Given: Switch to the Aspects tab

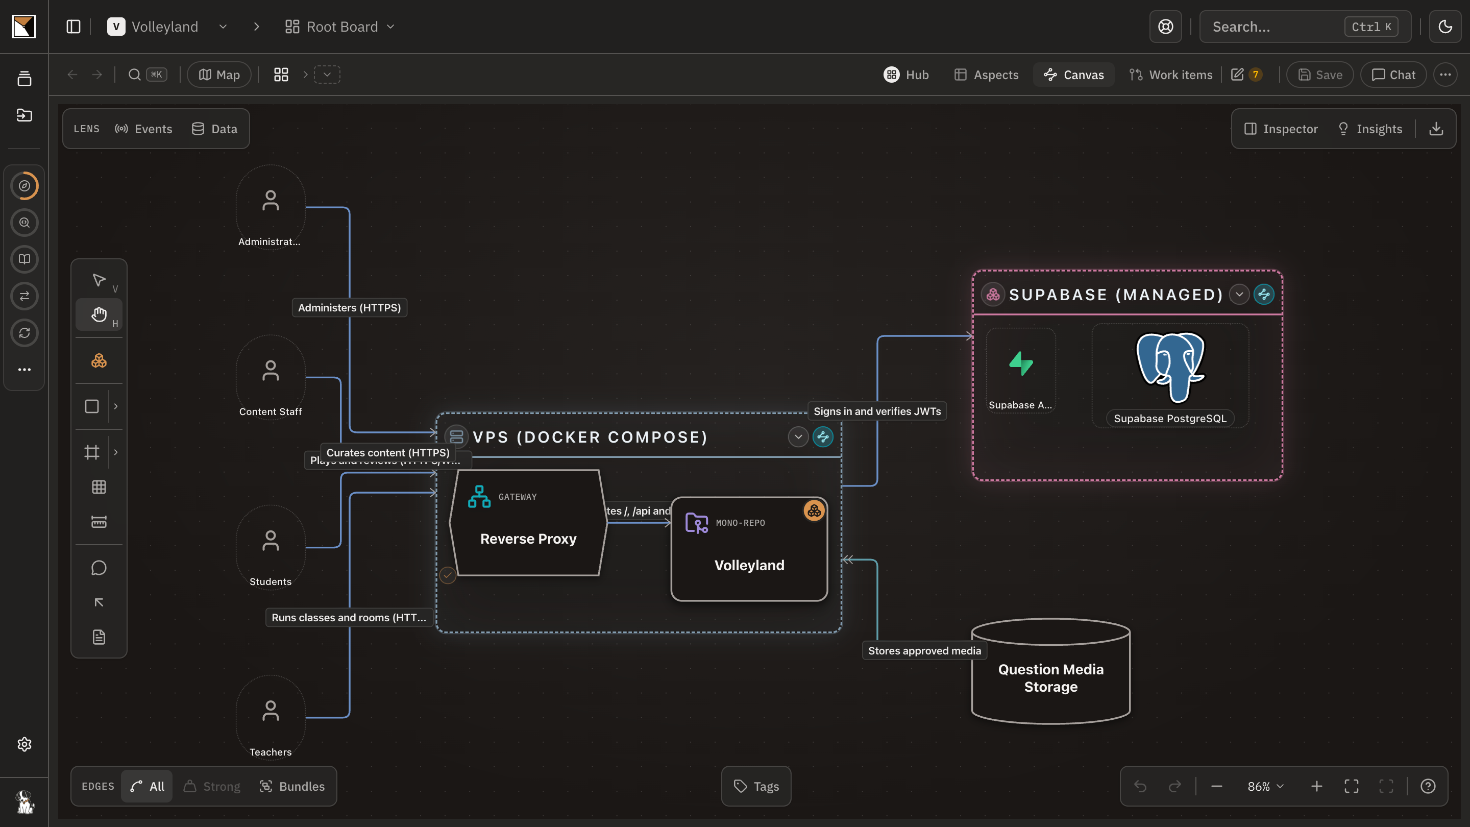Looking at the screenshot, I should coord(987,75).
